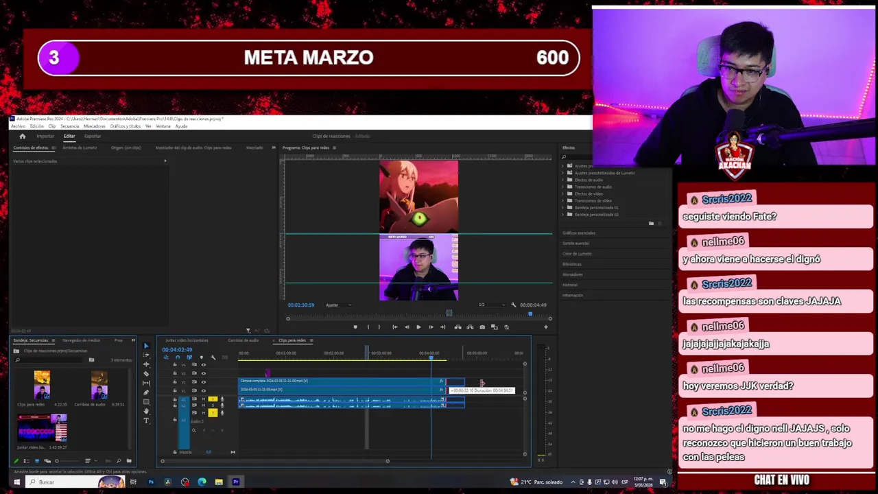This screenshot has width=878, height=494.
Task: Select the Track Select Forward tool
Action: 146,355
